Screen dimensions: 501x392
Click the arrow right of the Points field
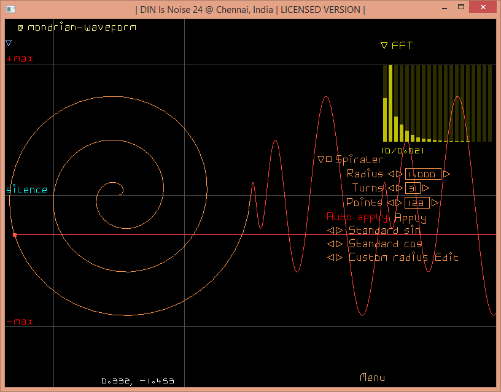pos(435,202)
